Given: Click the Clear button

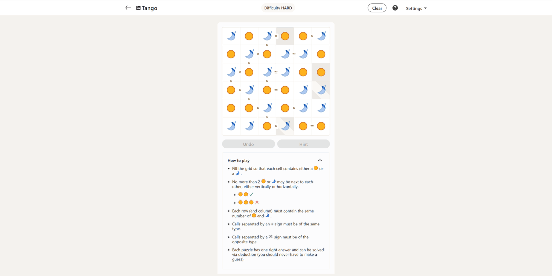Looking at the screenshot, I should 377,8.
